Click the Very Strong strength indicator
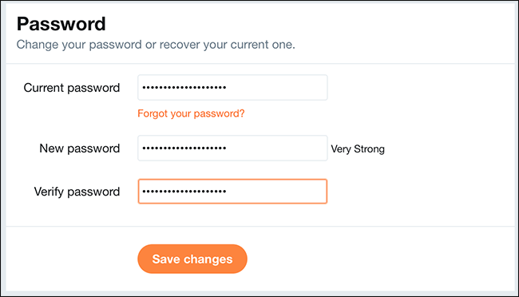Image resolution: width=519 pixels, height=297 pixels. point(358,149)
